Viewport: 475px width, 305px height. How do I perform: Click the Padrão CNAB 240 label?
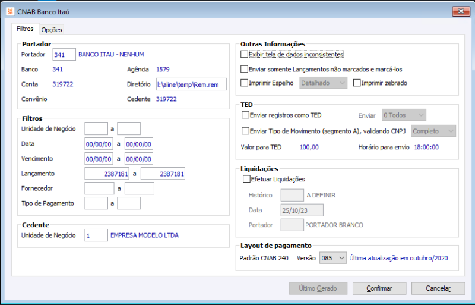pos(264,258)
